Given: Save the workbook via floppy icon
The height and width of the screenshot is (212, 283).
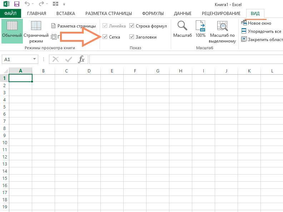Looking at the screenshot, I should (x=17, y=4).
